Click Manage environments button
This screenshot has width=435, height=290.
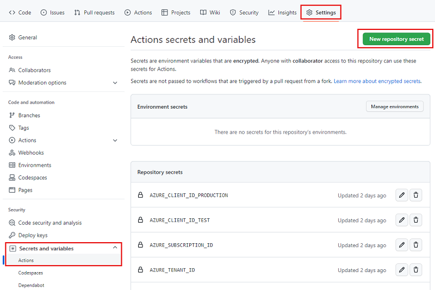point(395,106)
